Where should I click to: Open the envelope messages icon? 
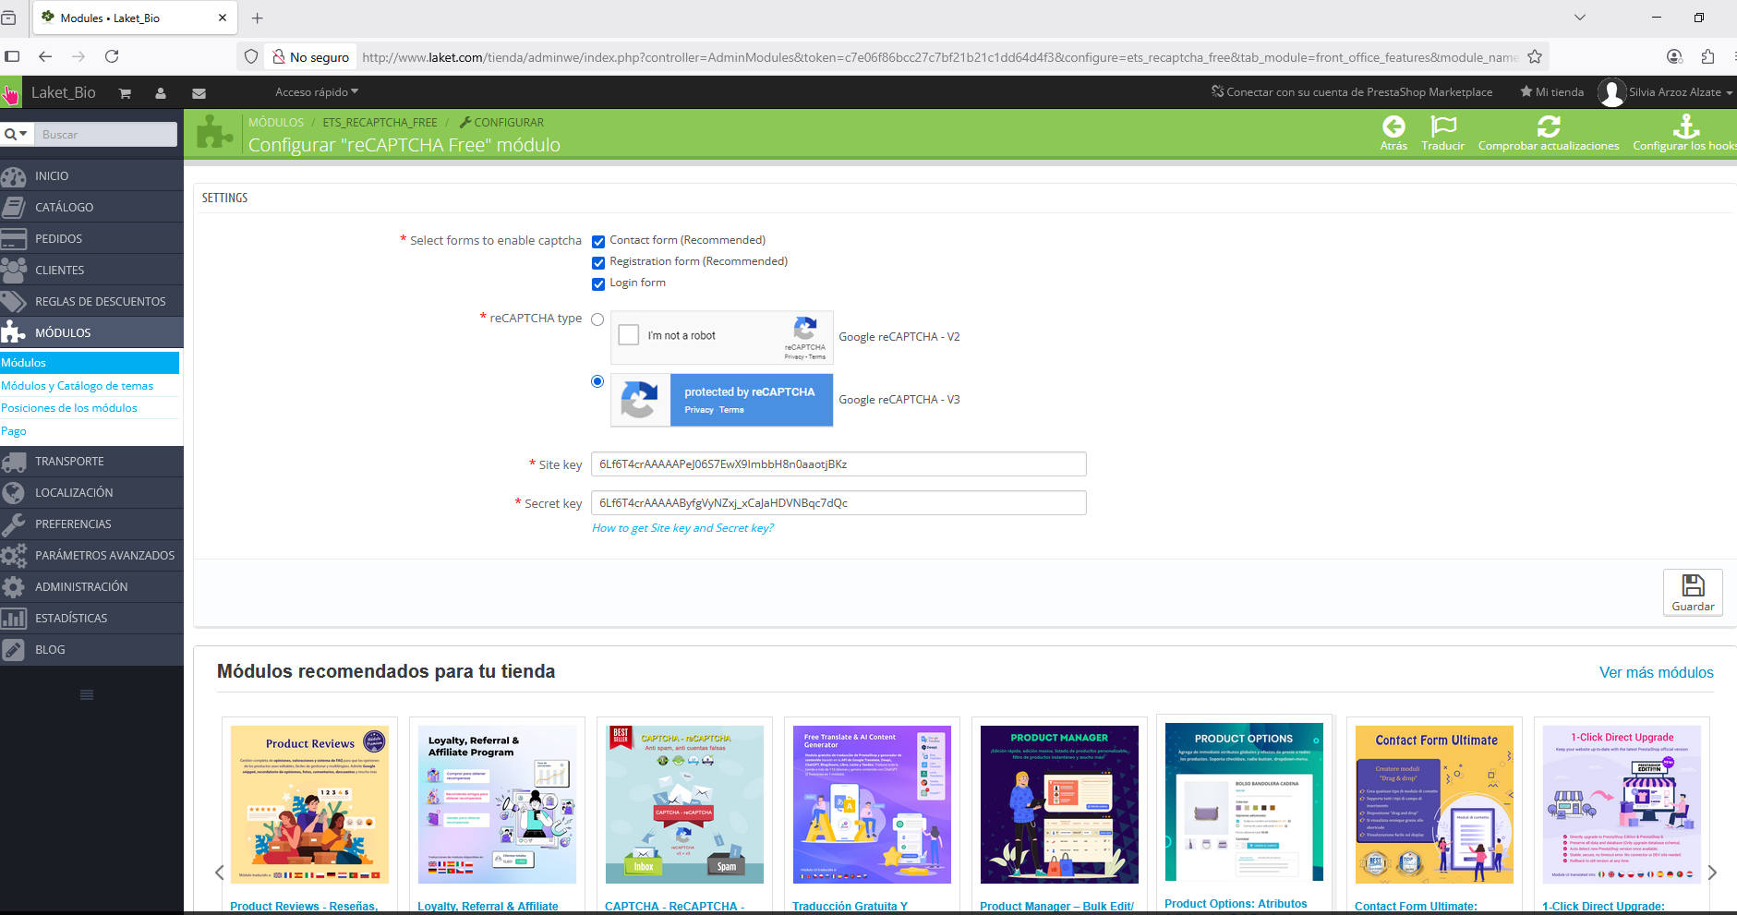[199, 93]
